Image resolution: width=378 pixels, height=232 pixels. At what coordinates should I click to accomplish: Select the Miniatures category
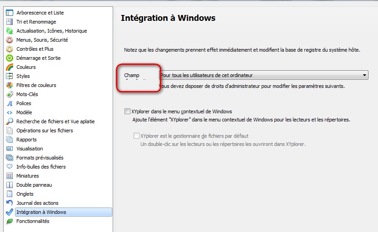[28, 176]
